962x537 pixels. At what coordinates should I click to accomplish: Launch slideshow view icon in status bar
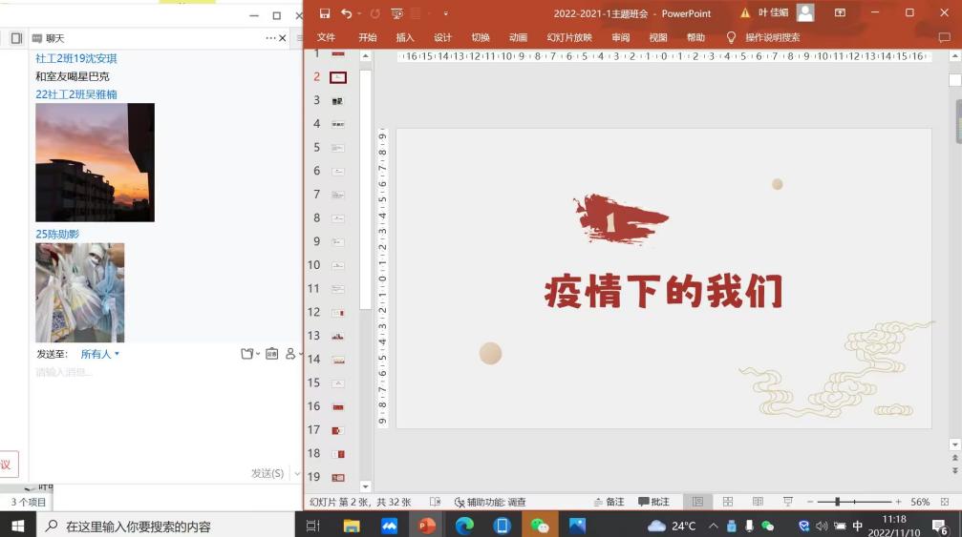[787, 502]
